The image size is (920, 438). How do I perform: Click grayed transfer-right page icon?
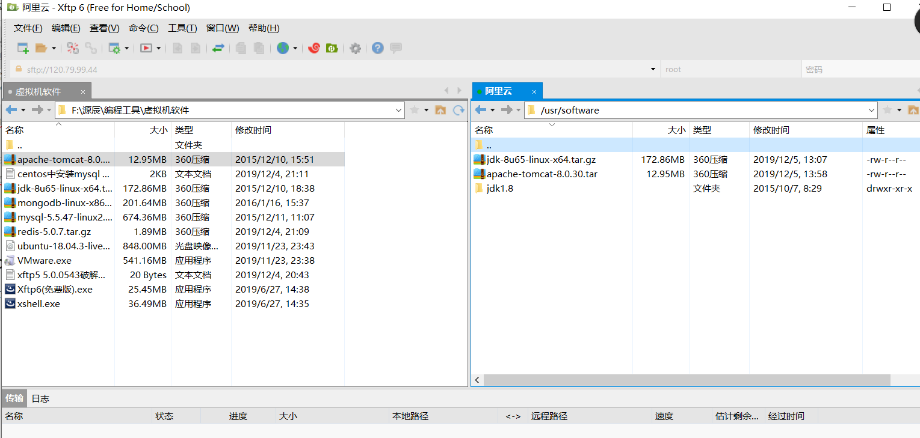(x=195, y=48)
